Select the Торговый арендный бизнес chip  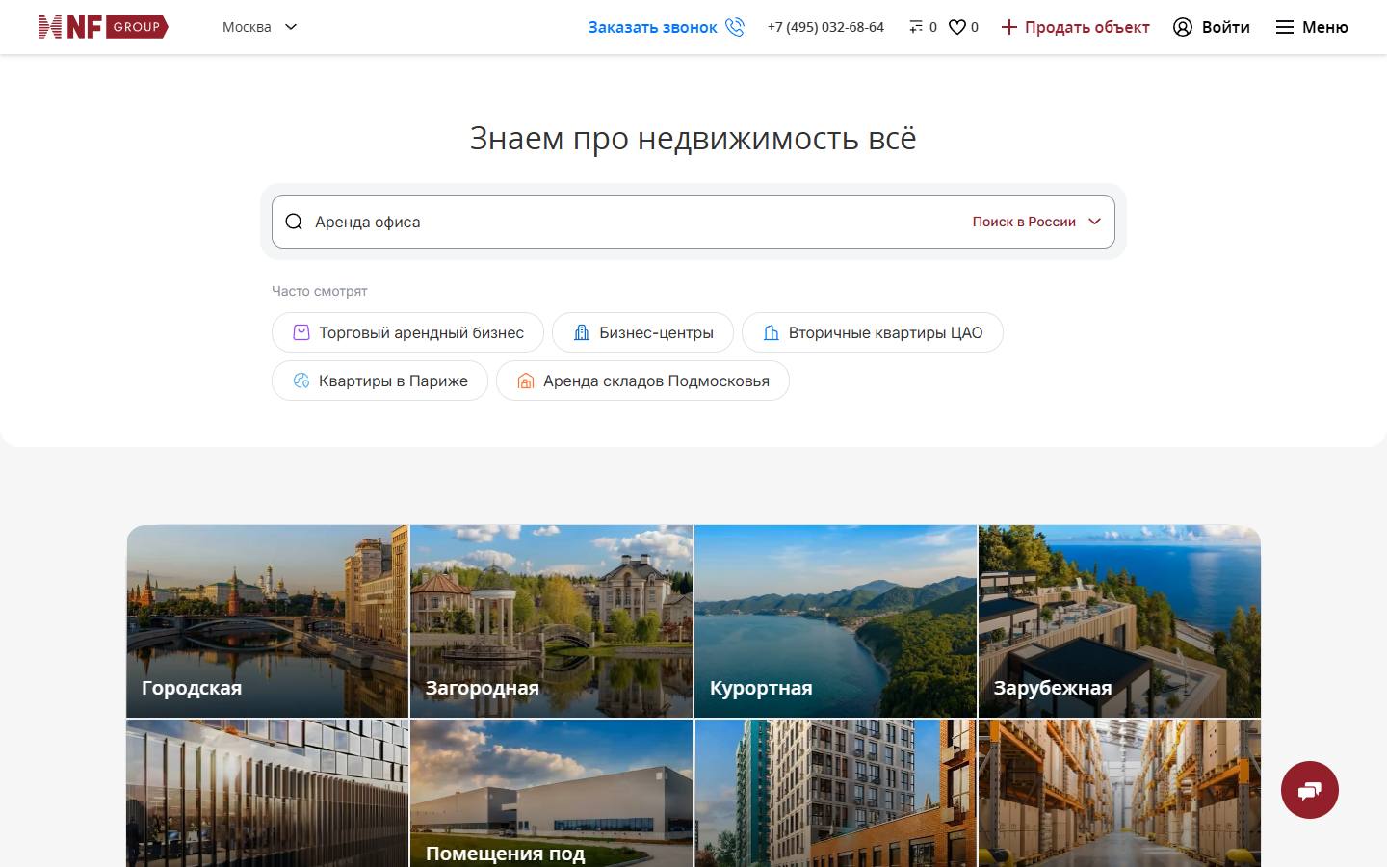click(x=407, y=332)
